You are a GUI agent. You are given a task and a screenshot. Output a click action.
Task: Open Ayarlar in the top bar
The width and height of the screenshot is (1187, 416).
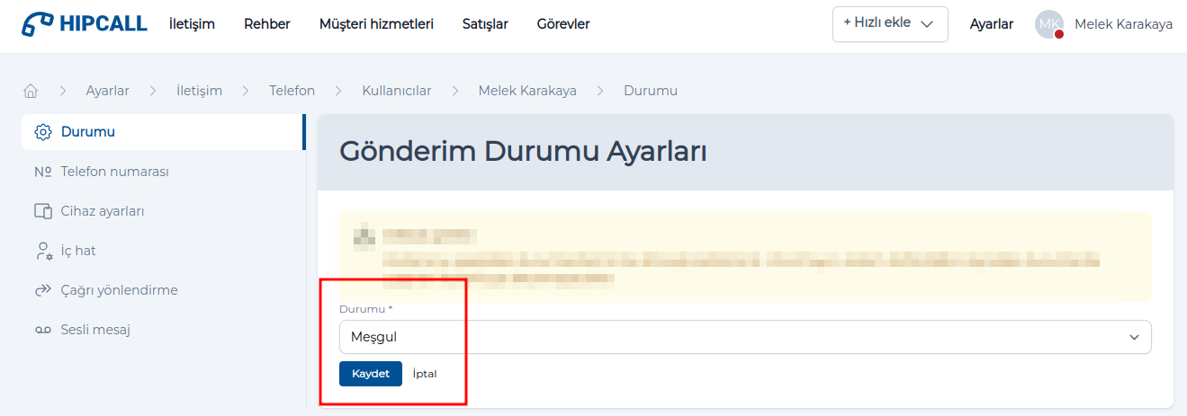(991, 24)
